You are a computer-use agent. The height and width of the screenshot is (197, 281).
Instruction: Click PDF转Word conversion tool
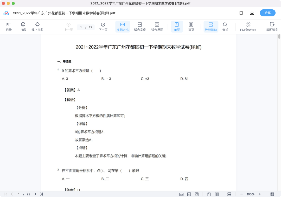[248, 27]
